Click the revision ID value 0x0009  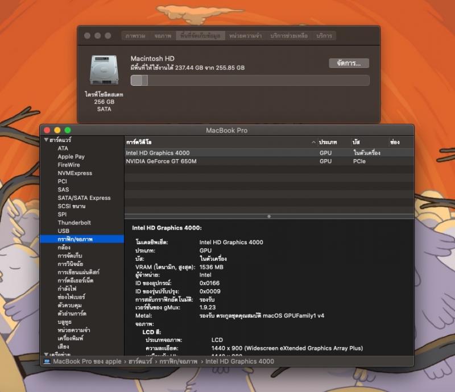(210, 291)
